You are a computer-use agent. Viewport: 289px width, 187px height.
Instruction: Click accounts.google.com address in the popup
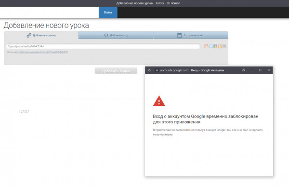[x=174, y=70]
